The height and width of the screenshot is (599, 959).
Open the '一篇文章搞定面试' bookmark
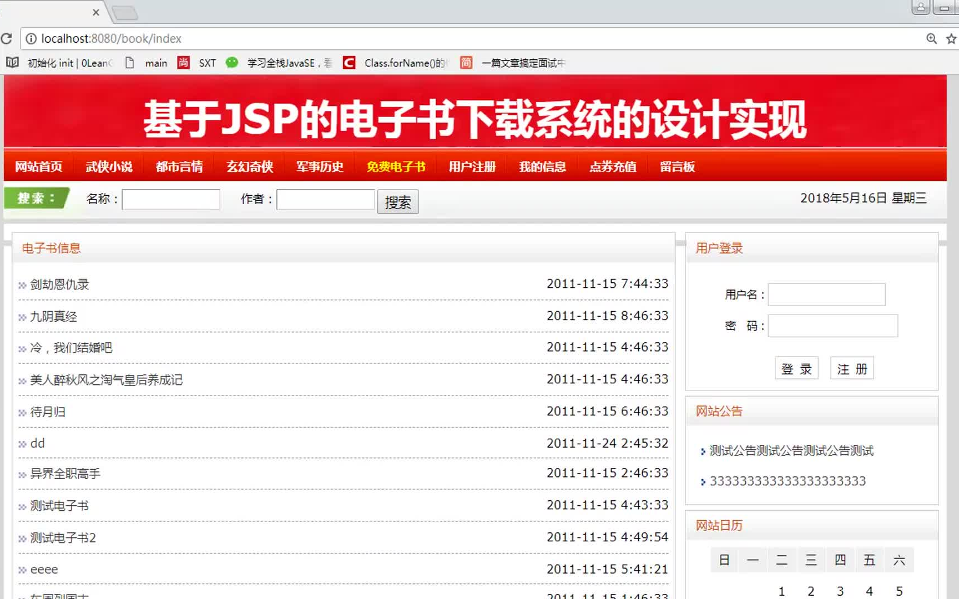click(513, 63)
